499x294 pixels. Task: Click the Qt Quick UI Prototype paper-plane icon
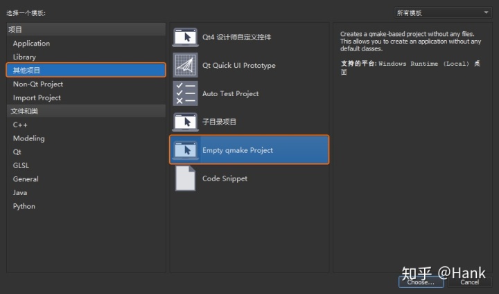click(185, 65)
